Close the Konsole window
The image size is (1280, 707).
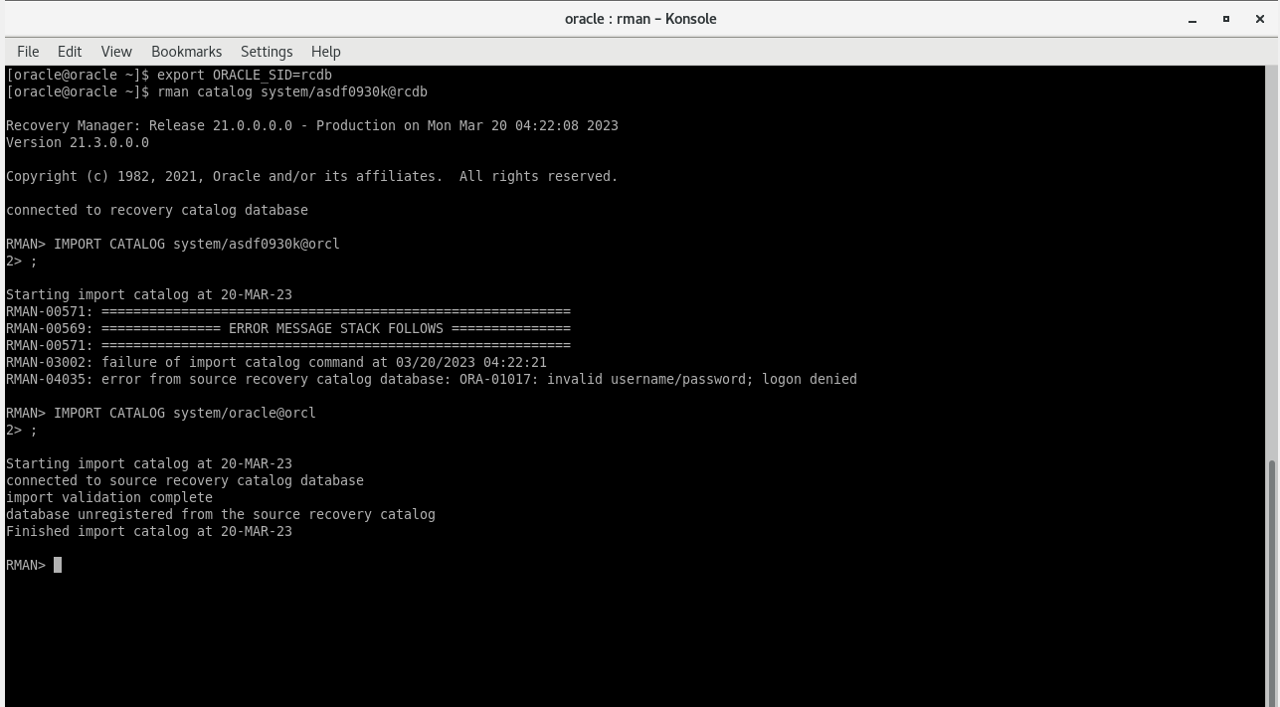[x=1259, y=19]
